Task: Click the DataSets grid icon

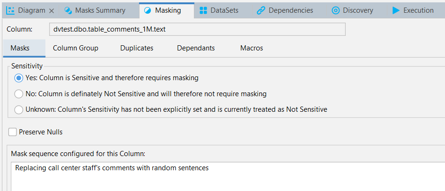Action: coord(203,10)
